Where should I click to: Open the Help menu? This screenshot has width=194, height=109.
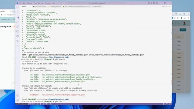click(x=53, y=3)
